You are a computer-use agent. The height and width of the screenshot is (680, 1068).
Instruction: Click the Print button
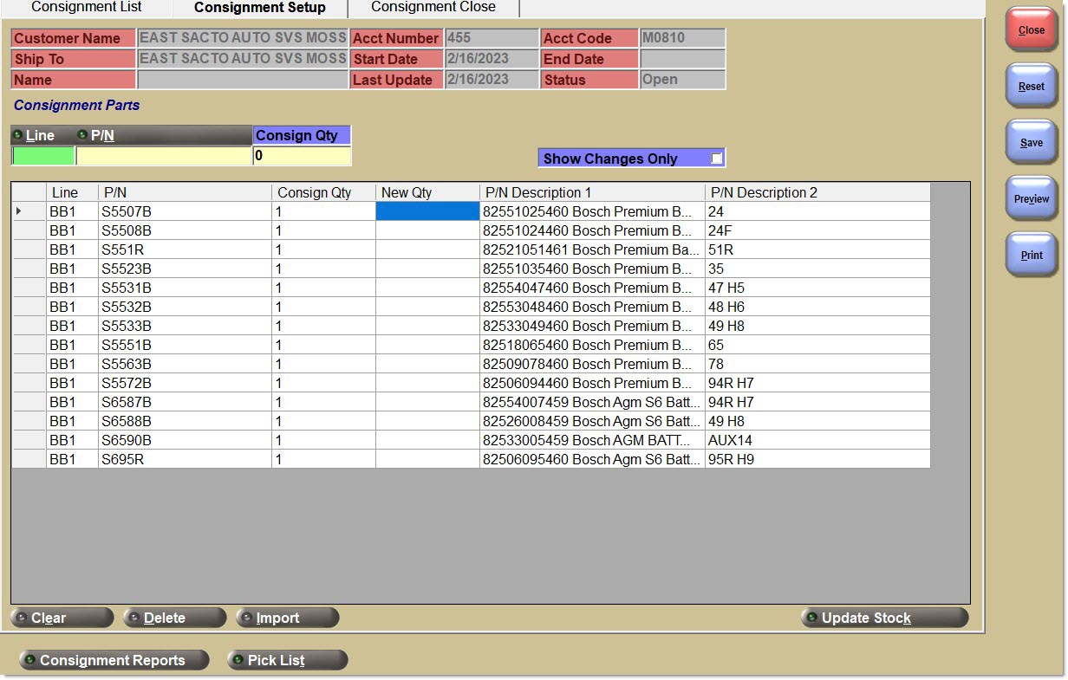click(1031, 256)
